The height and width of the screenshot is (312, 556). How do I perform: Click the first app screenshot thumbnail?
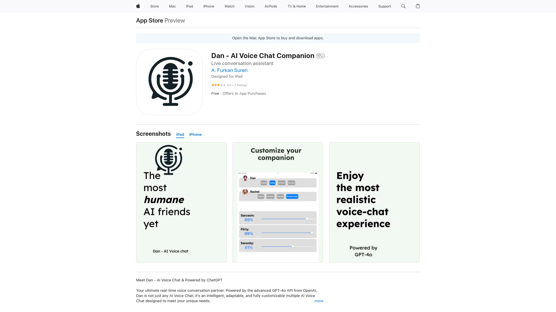(x=181, y=202)
